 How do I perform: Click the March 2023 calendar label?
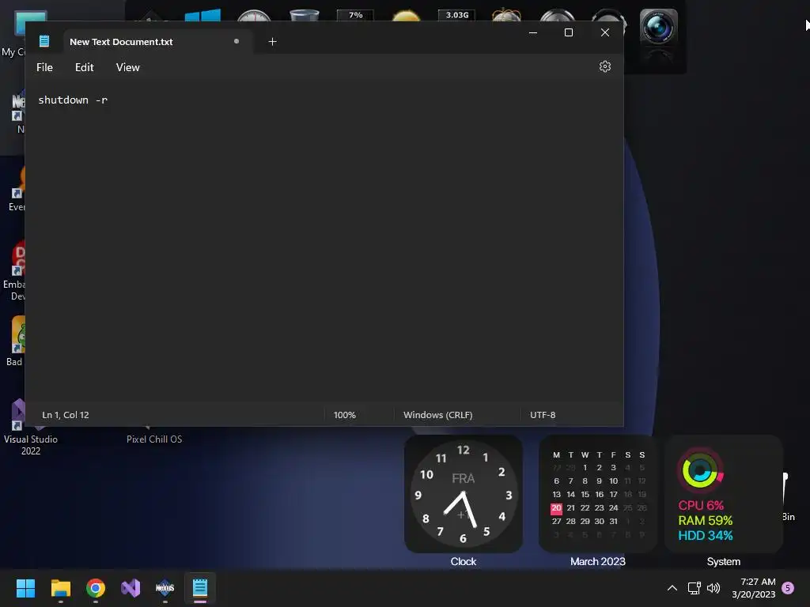point(598,562)
